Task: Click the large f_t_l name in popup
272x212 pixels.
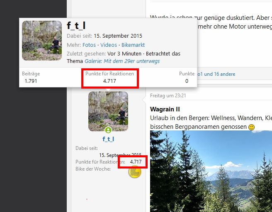Action: 76,26
